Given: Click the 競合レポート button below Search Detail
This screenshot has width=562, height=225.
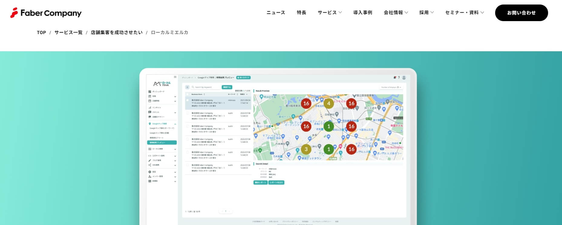Looking at the screenshot, I should [x=260, y=182].
